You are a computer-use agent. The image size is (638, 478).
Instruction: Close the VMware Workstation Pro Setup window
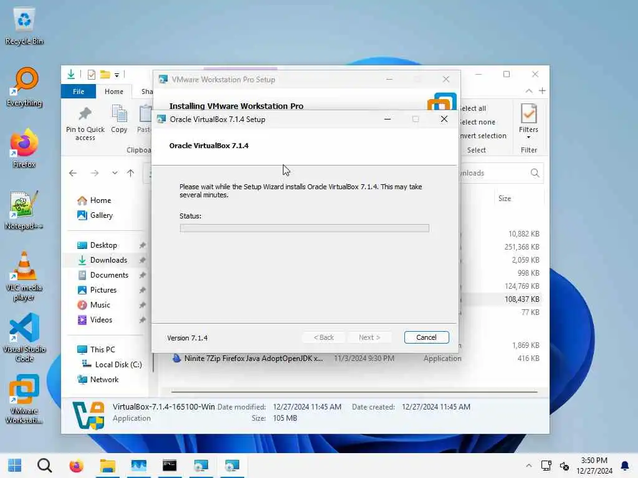tap(446, 79)
